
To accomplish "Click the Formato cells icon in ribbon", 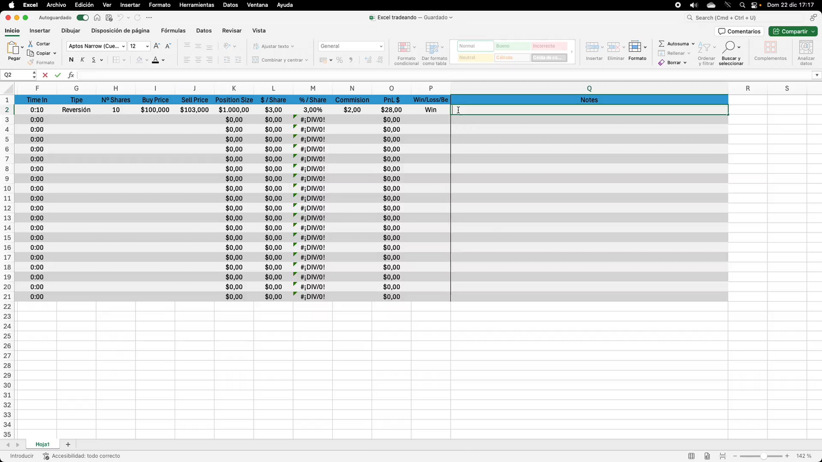I will tap(637, 47).
